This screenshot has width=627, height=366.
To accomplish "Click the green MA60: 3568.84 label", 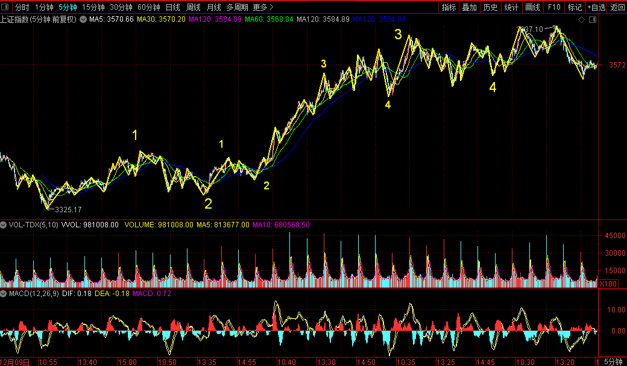I will click(269, 19).
